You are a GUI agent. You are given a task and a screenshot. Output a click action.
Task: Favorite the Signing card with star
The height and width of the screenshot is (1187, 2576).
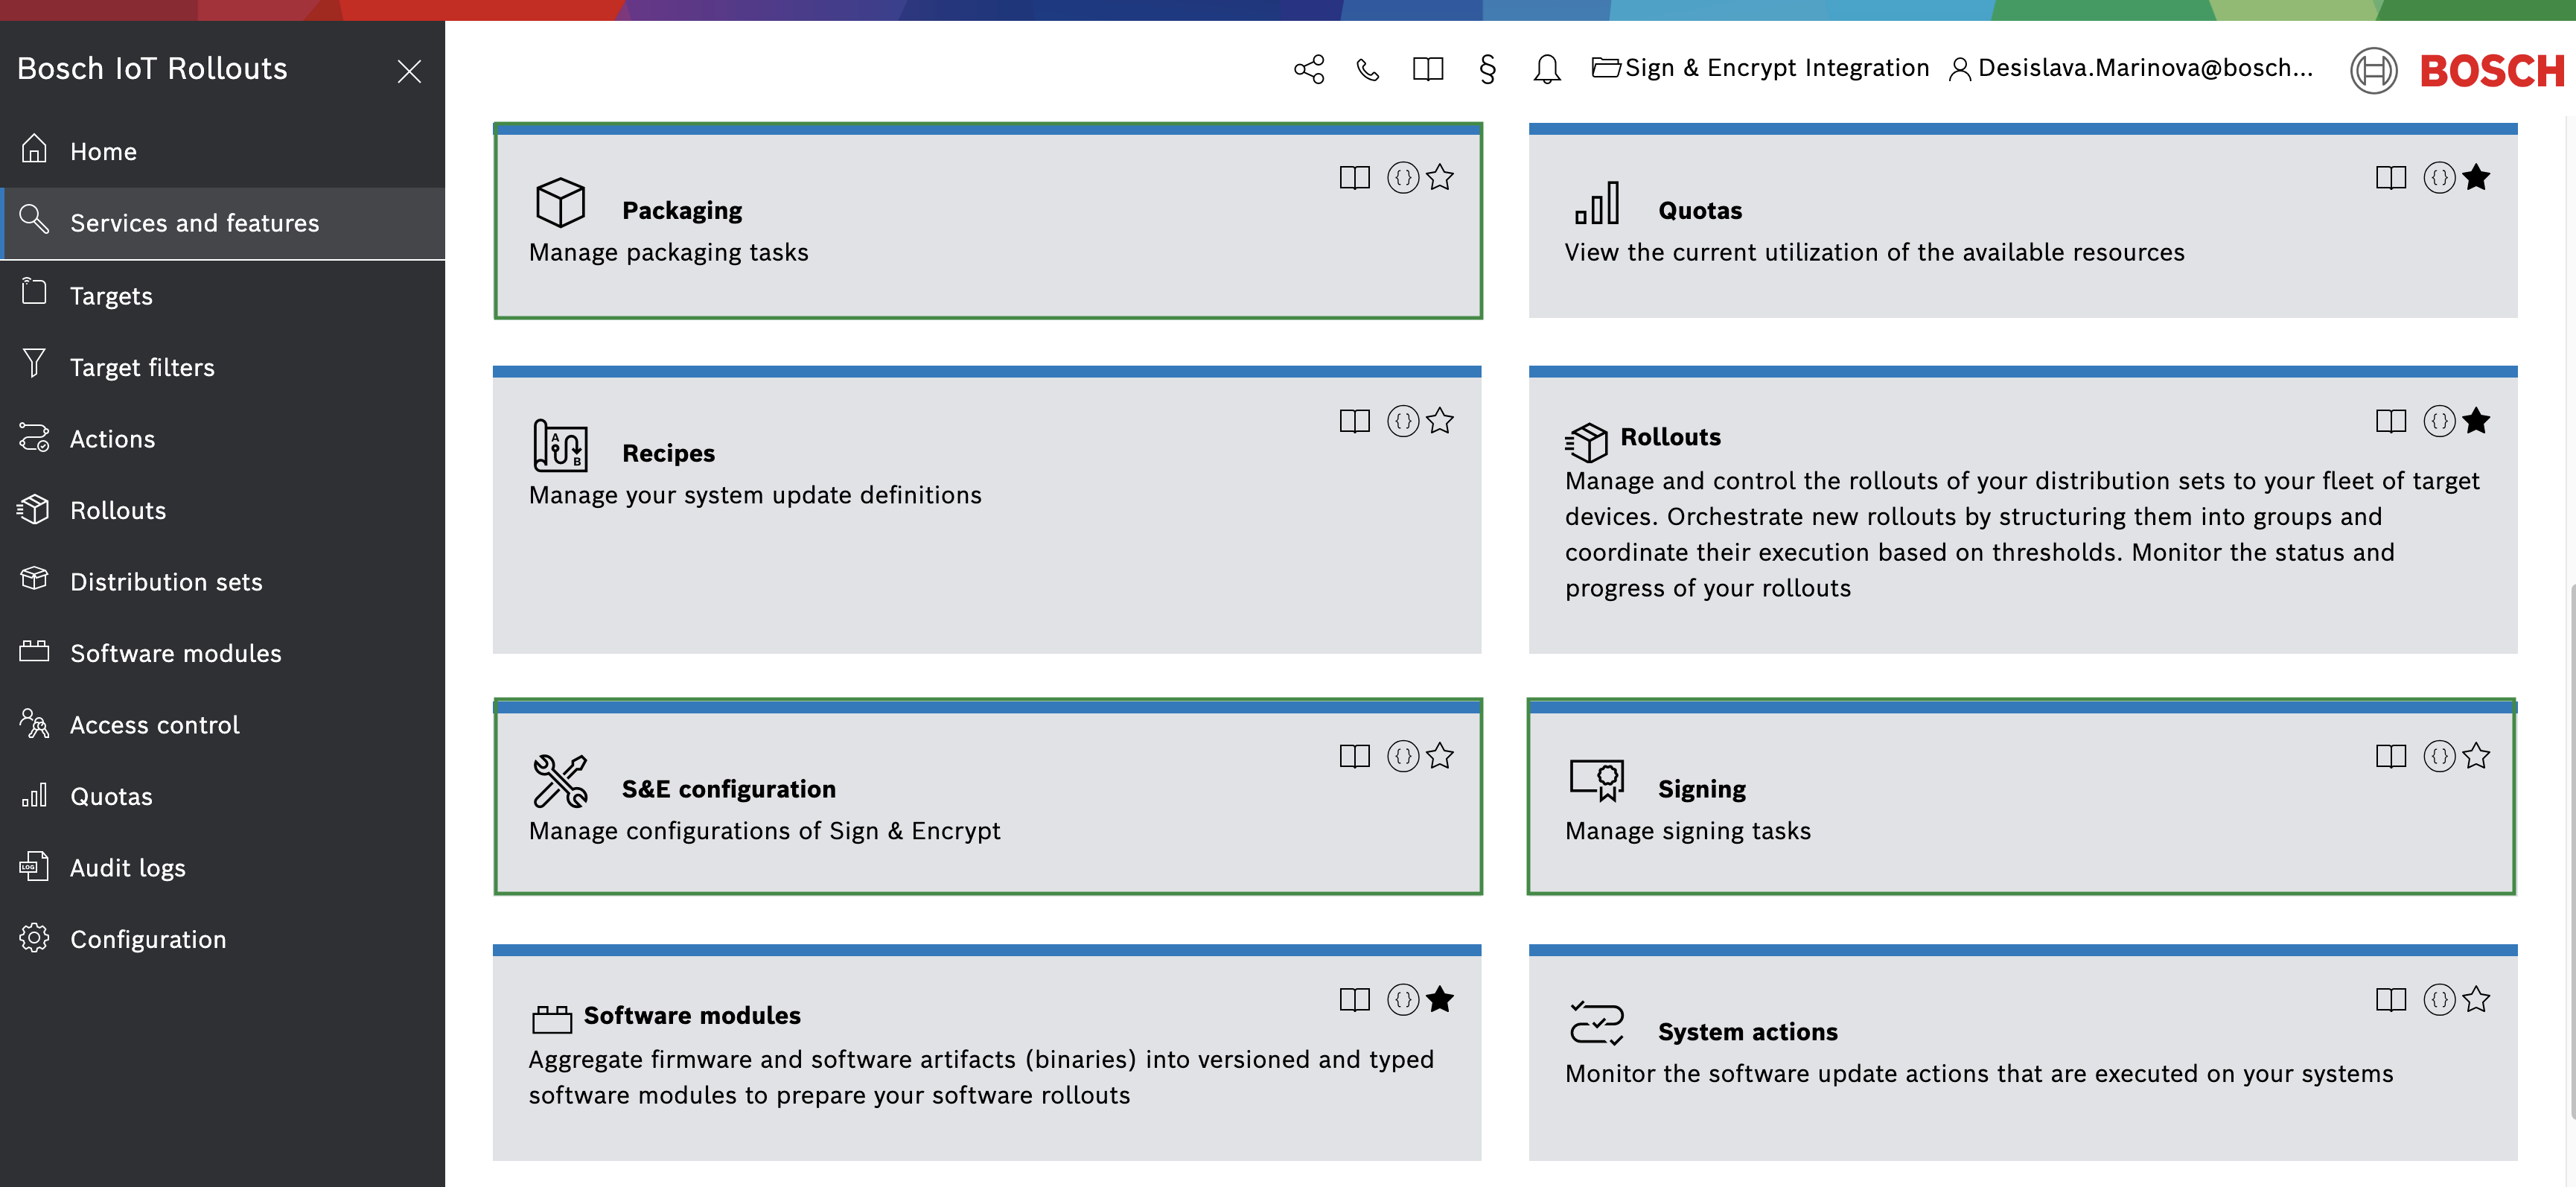(x=2476, y=755)
